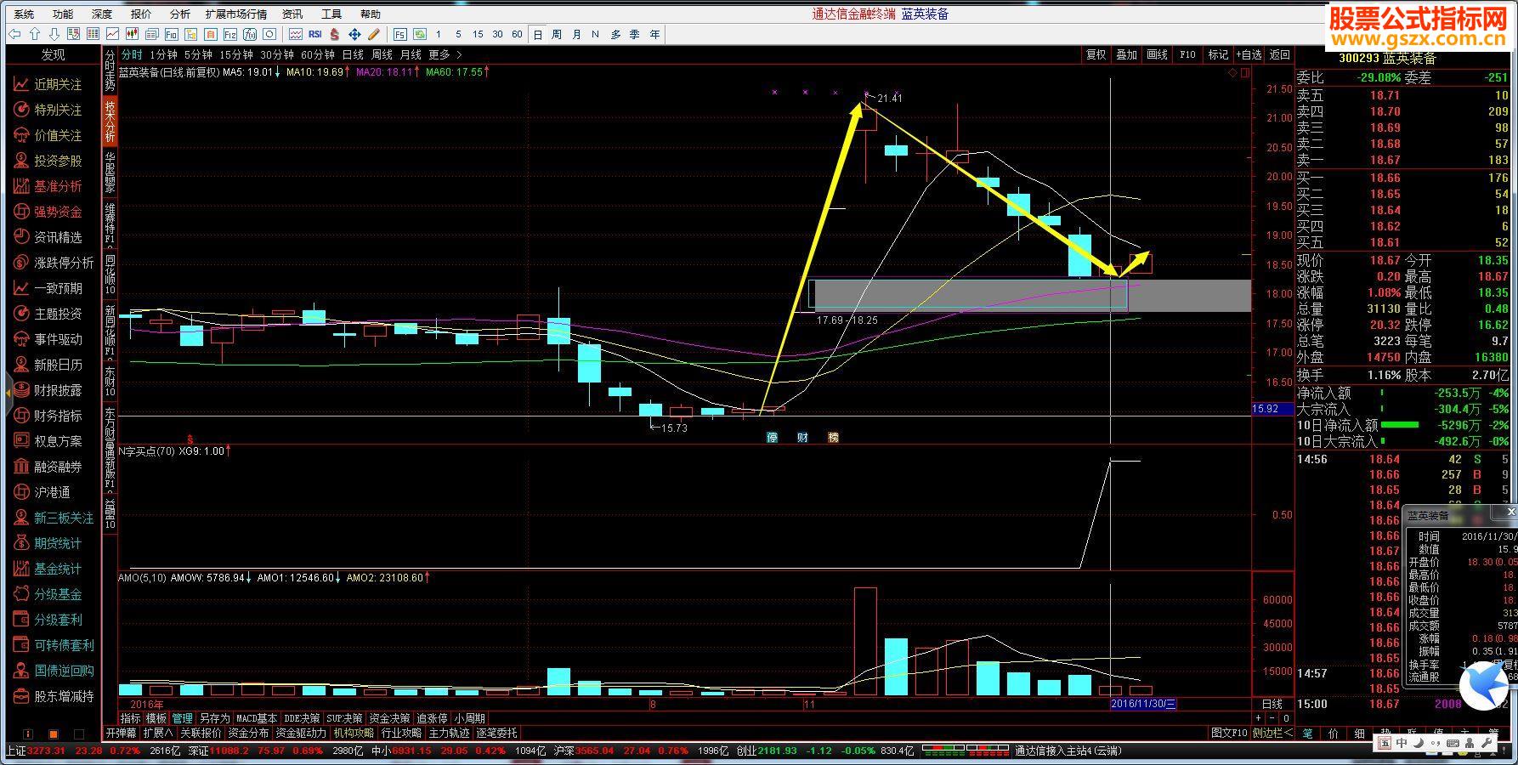Click the minus zoom button under 日线
The height and width of the screenshot is (765, 1518).
pos(1272,718)
